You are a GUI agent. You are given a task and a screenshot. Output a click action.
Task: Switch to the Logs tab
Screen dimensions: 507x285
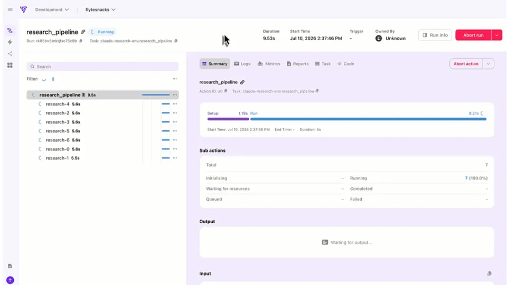pyautogui.click(x=242, y=64)
